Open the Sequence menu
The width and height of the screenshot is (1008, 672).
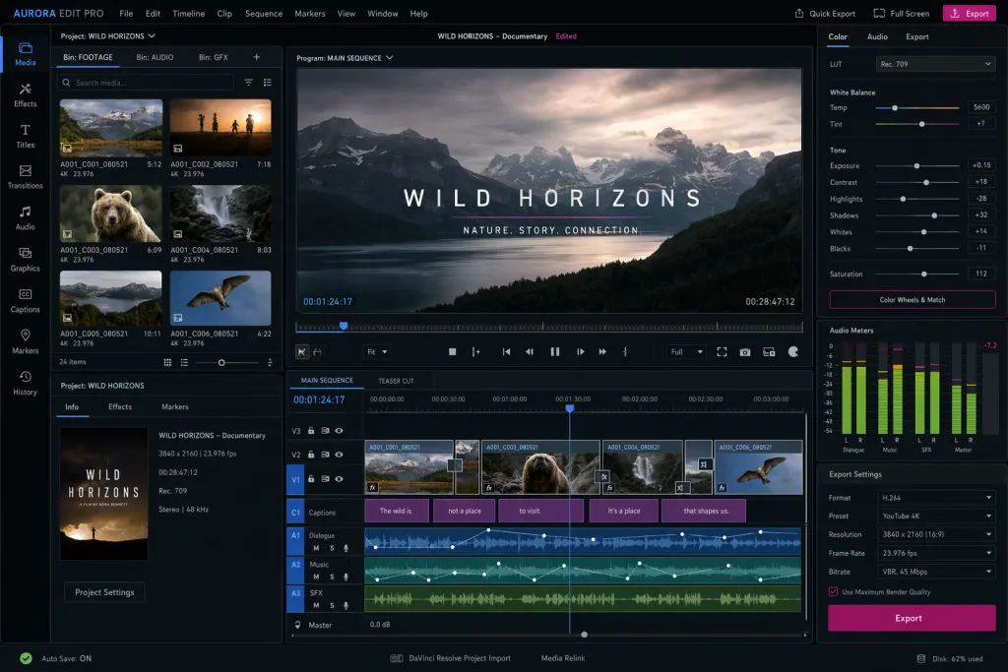264,14
